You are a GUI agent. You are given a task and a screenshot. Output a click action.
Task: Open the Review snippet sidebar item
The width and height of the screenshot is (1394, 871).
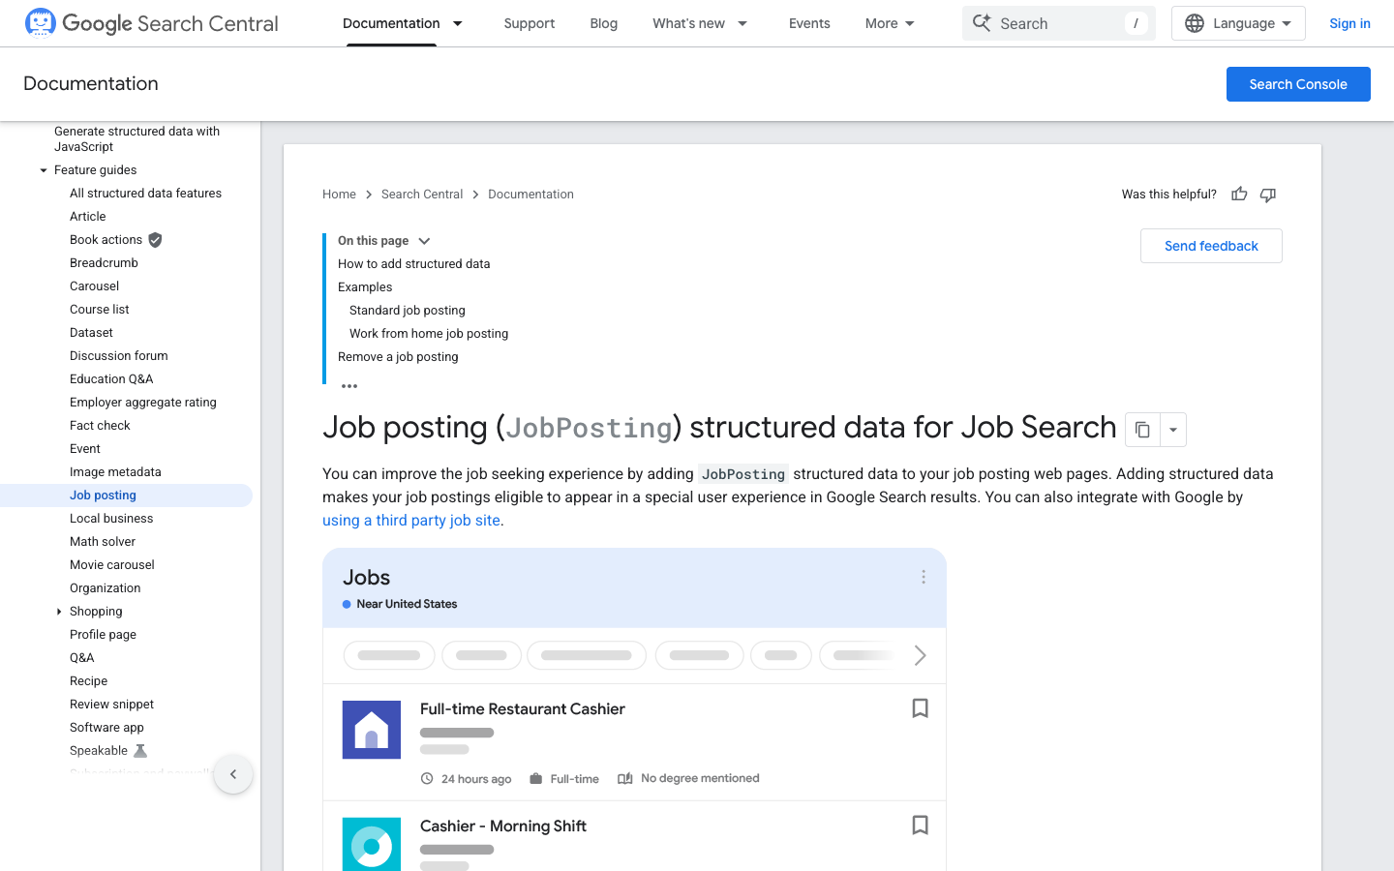coord(111,705)
